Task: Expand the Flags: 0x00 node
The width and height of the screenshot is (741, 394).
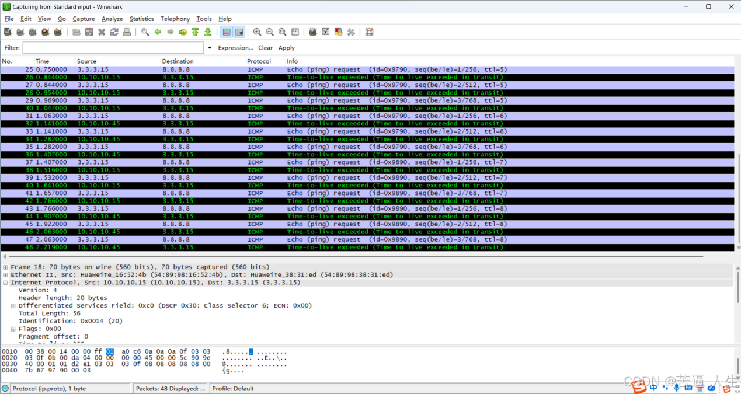Action: pyautogui.click(x=13, y=329)
